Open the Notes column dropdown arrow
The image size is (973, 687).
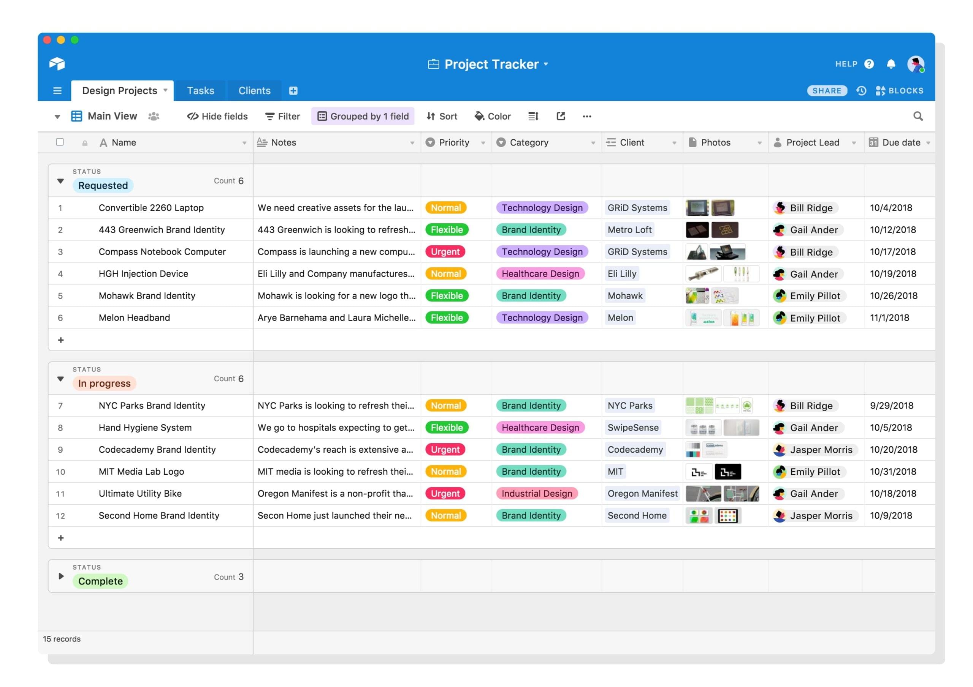point(412,143)
